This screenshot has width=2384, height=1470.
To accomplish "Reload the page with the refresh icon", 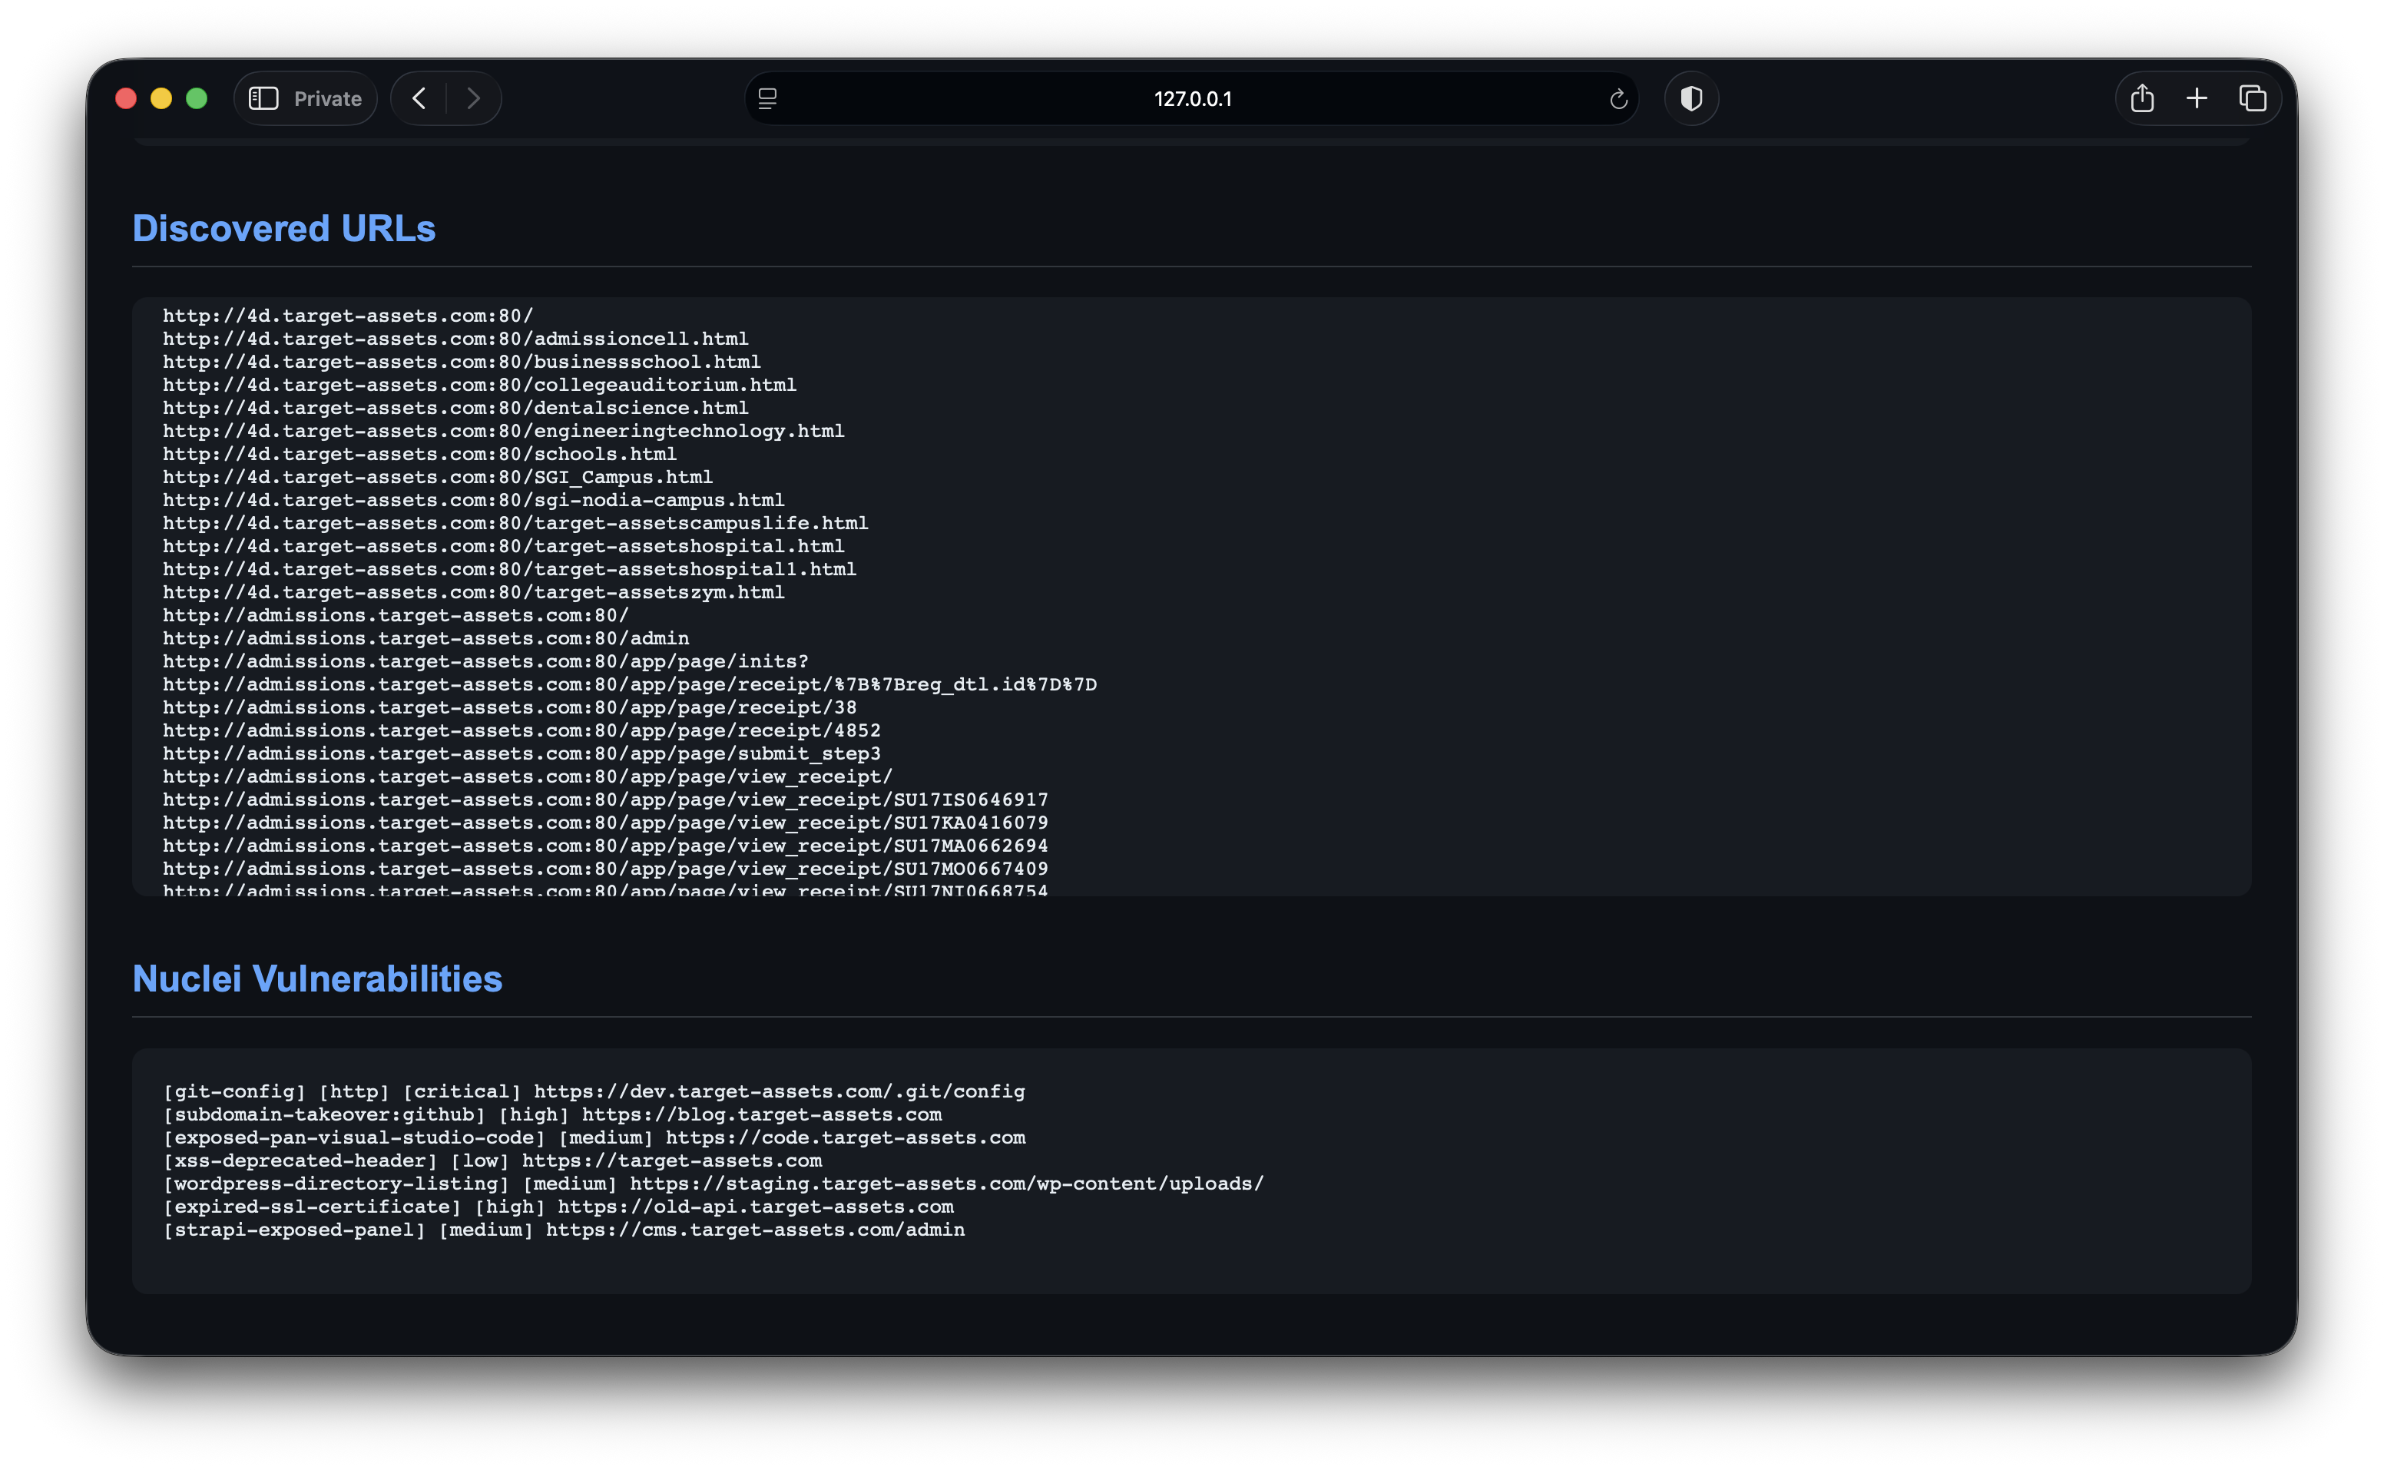I will point(1617,99).
